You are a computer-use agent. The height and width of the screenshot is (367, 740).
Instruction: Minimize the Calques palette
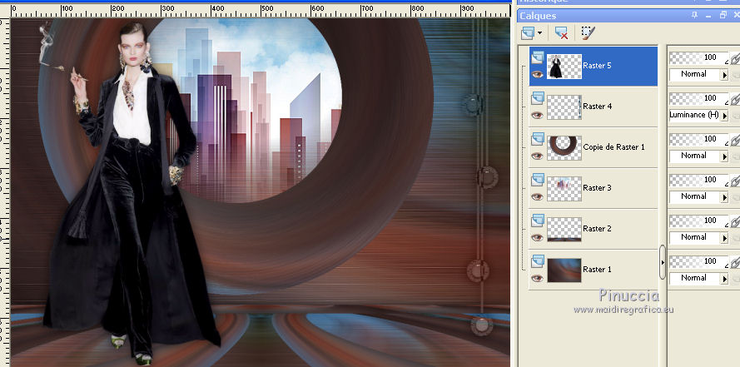tap(709, 16)
